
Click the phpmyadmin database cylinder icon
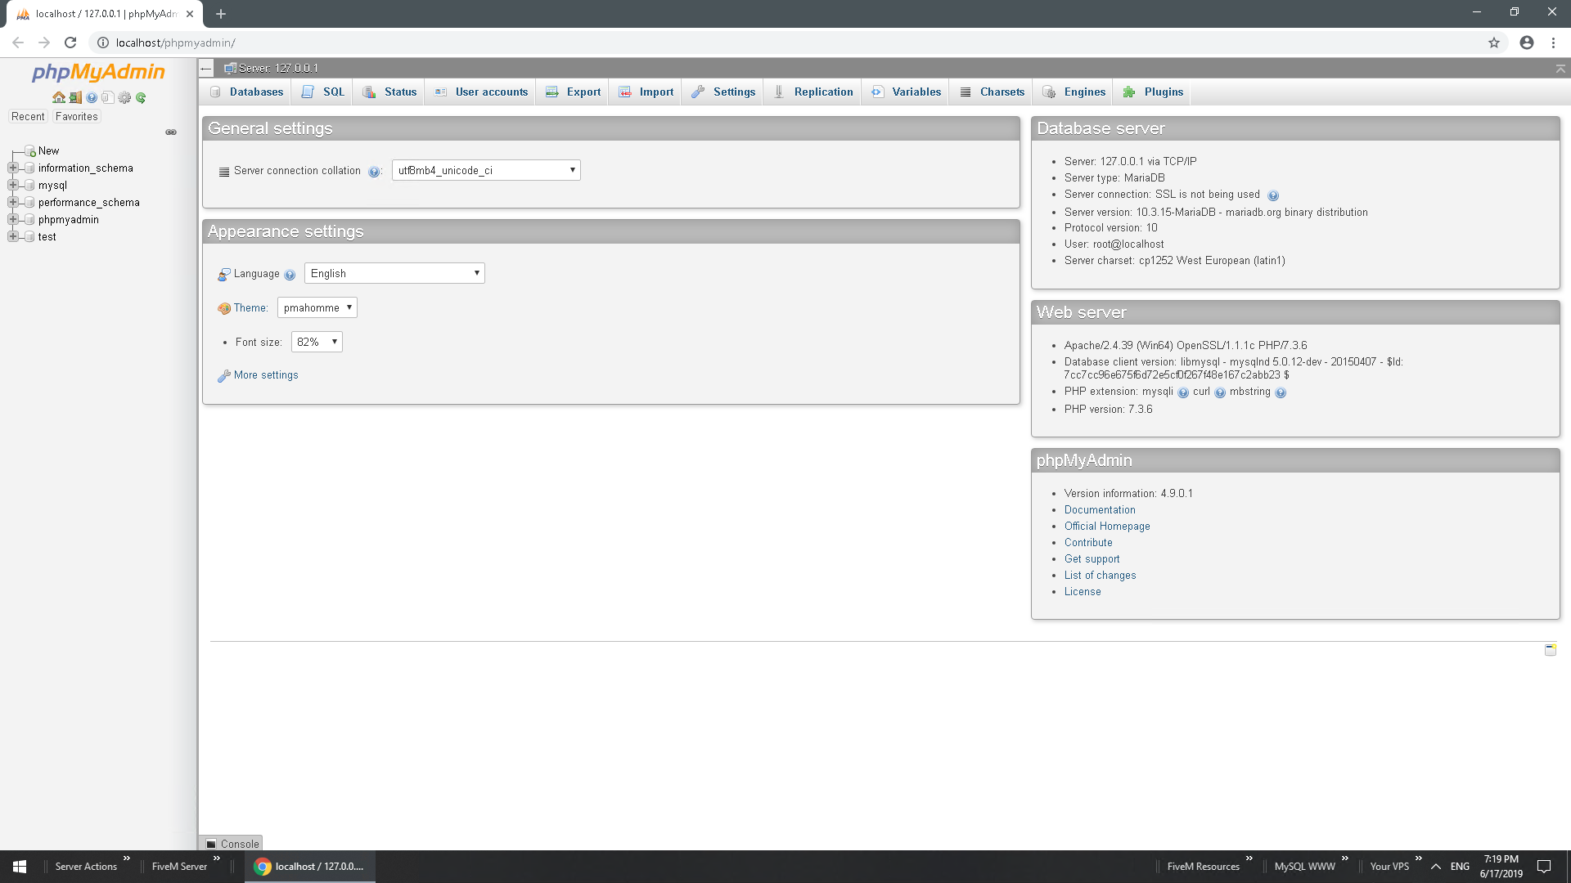tap(29, 220)
